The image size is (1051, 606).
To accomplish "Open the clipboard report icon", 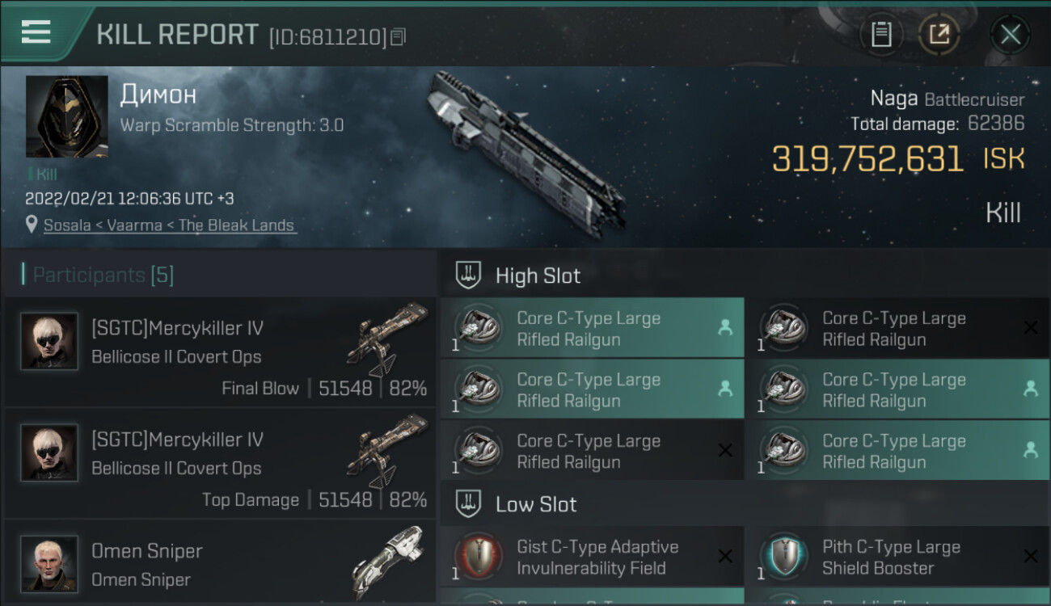I will click(x=881, y=35).
